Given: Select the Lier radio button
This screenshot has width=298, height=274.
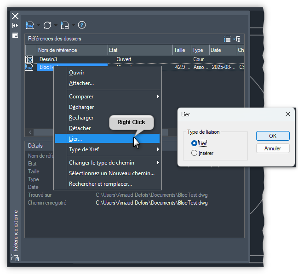Looking at the screenshot, I should [194, 143].
